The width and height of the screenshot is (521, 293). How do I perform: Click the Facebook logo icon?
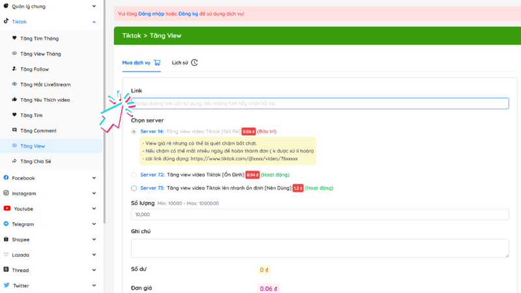pyautogui.click(x=6, y=178)
